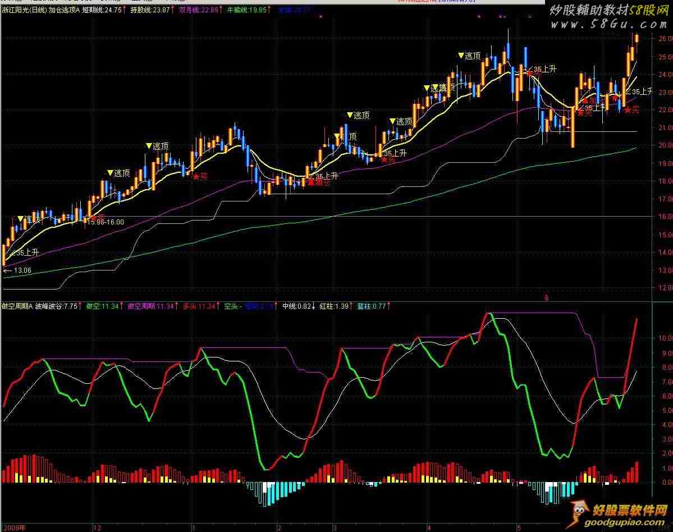
Task: Click the 红柱:1.39 indicator label
Action: point(333,306)
